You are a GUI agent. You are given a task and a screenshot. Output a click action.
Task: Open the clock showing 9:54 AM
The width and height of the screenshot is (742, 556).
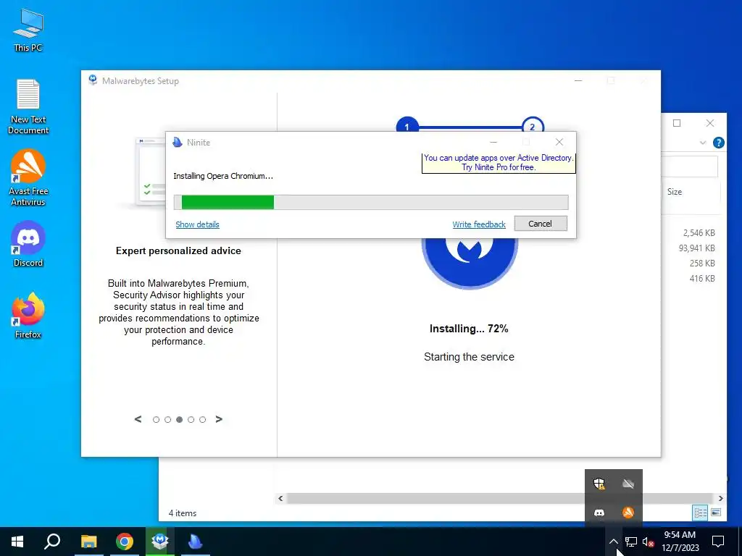680,542
